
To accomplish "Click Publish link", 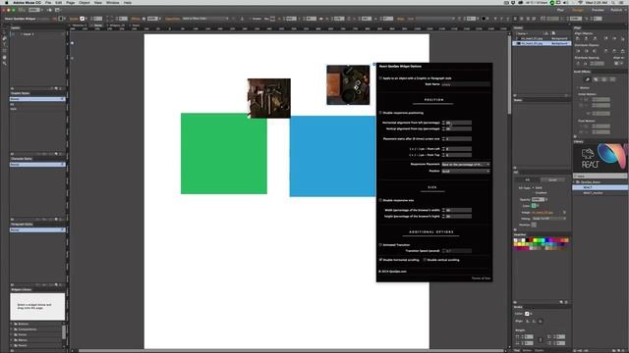I will click(616, 10).
